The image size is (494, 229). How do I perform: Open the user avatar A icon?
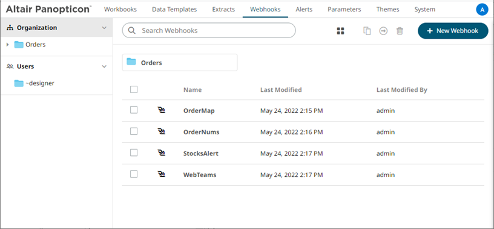point(482,10)
